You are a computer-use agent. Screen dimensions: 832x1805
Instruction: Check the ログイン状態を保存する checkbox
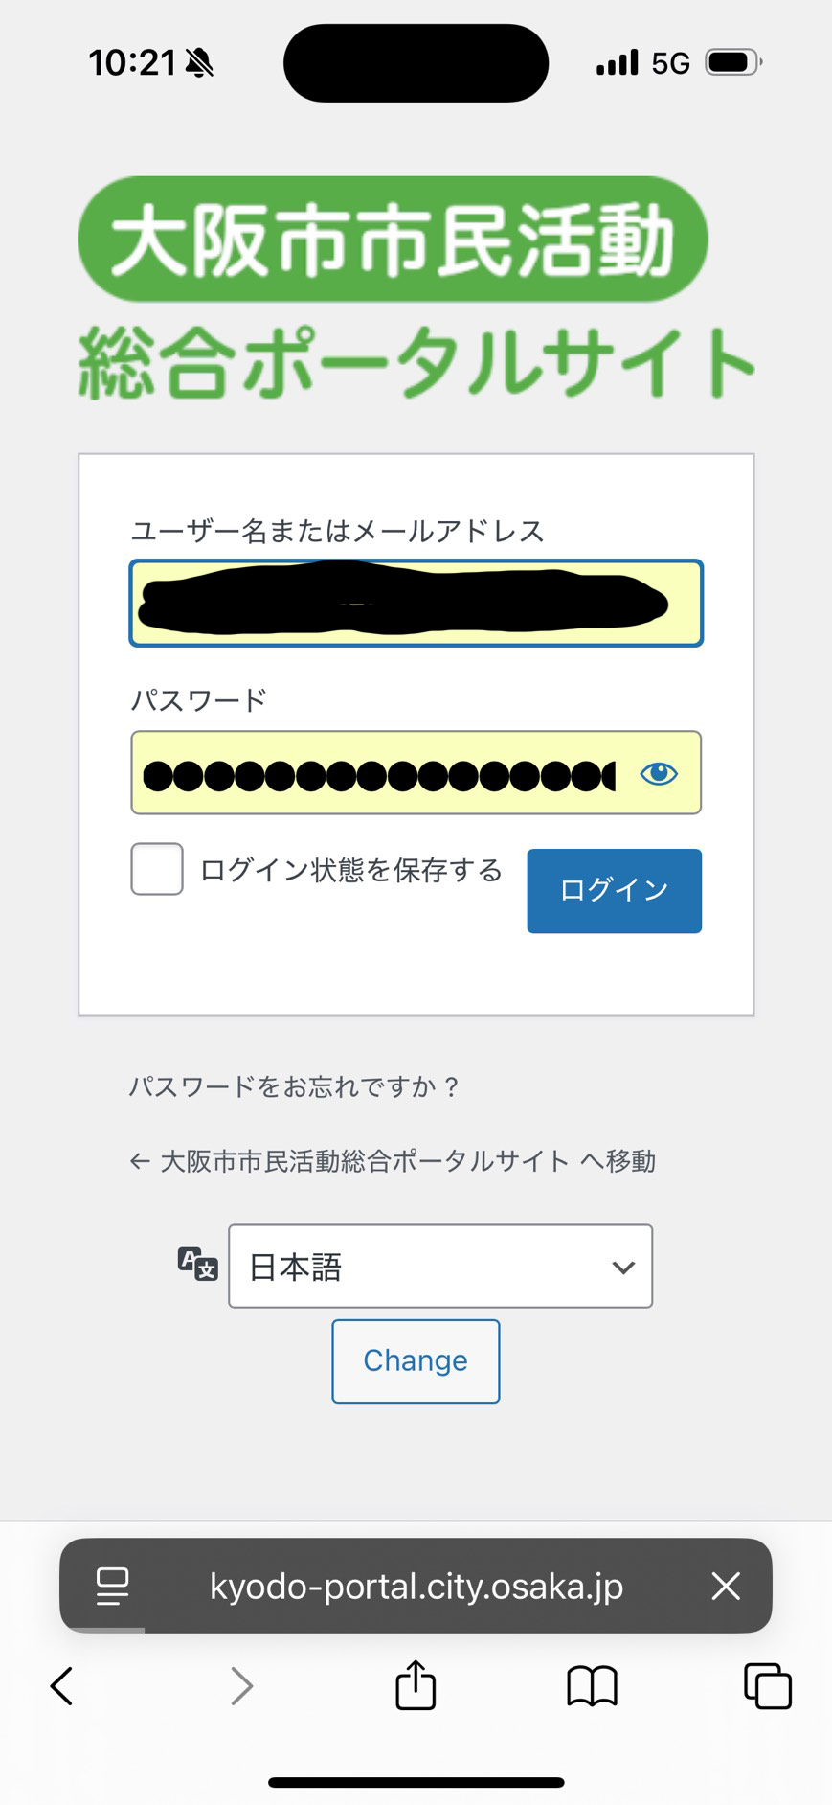tap(157, 869)
